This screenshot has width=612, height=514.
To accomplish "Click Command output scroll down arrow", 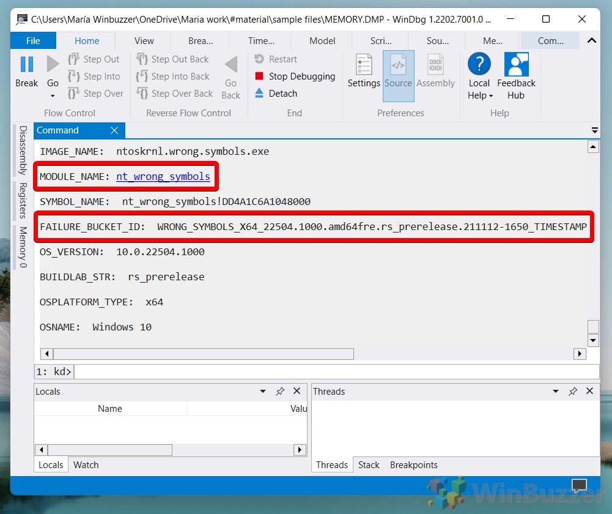I will coord(593,340).
